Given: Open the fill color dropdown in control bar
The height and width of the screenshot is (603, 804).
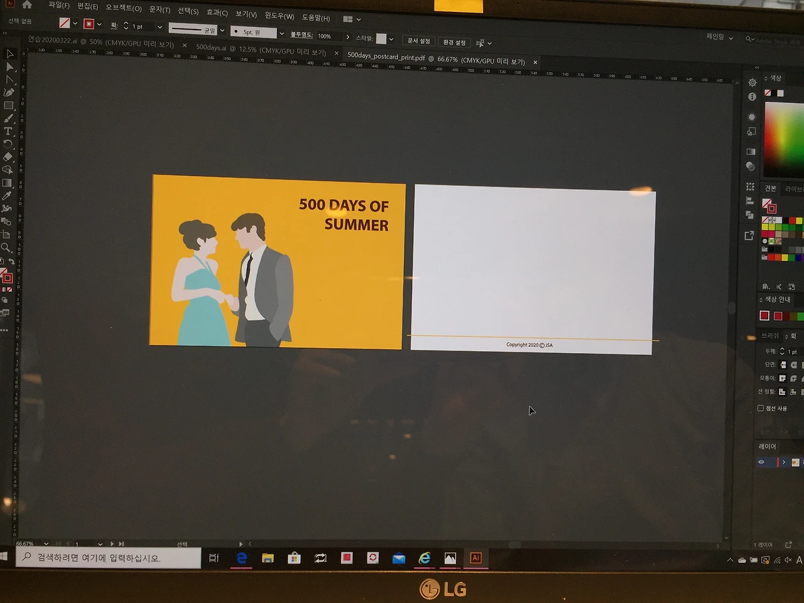Looking at the screenshot, I should point(75,24).
